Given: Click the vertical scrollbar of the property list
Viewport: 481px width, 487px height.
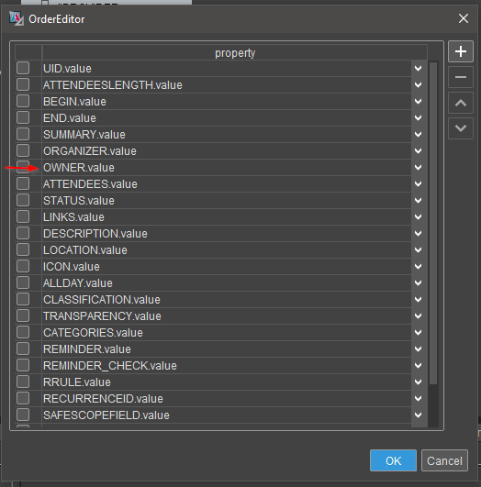Looking at the screenshot, I should pos(433,223).
